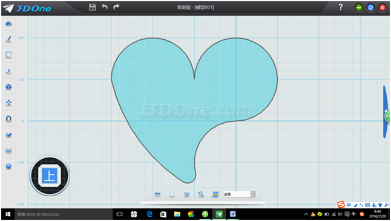The image size is (391, 221).
Task: Open the combine edit cube tool
Action: coord(8,135)
